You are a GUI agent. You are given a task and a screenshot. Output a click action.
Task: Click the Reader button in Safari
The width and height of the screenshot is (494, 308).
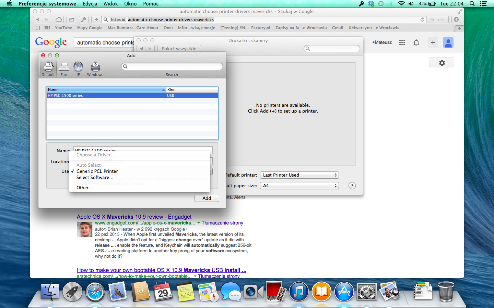[437, 20]
